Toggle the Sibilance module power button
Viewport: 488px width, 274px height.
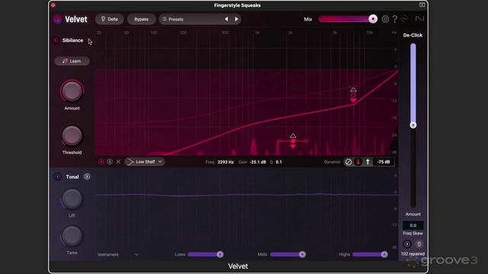point(56,40)
